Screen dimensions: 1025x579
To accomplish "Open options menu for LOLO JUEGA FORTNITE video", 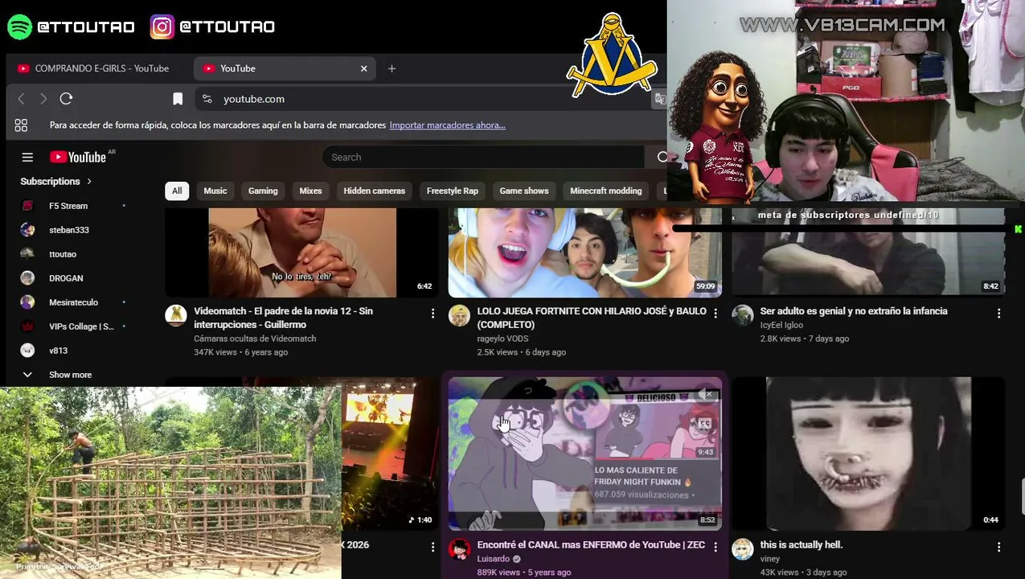I will 715,313.
